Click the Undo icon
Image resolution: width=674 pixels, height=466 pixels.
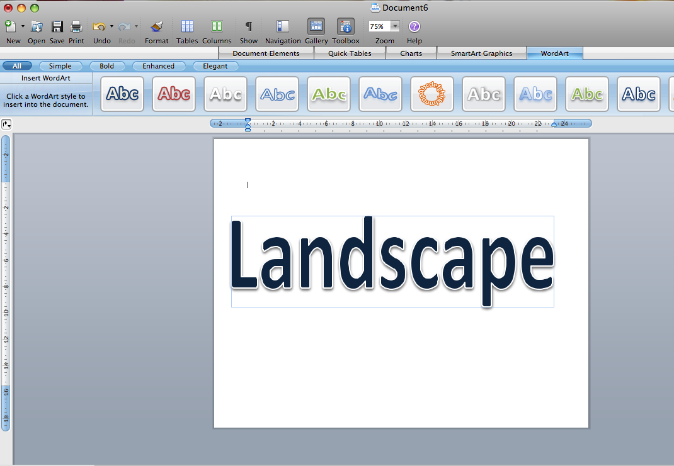(x=98, y=27)
